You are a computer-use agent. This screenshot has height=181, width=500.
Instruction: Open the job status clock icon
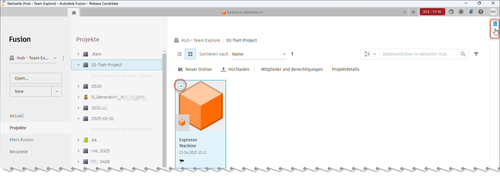pyautogui.click(x=461, y=12)
